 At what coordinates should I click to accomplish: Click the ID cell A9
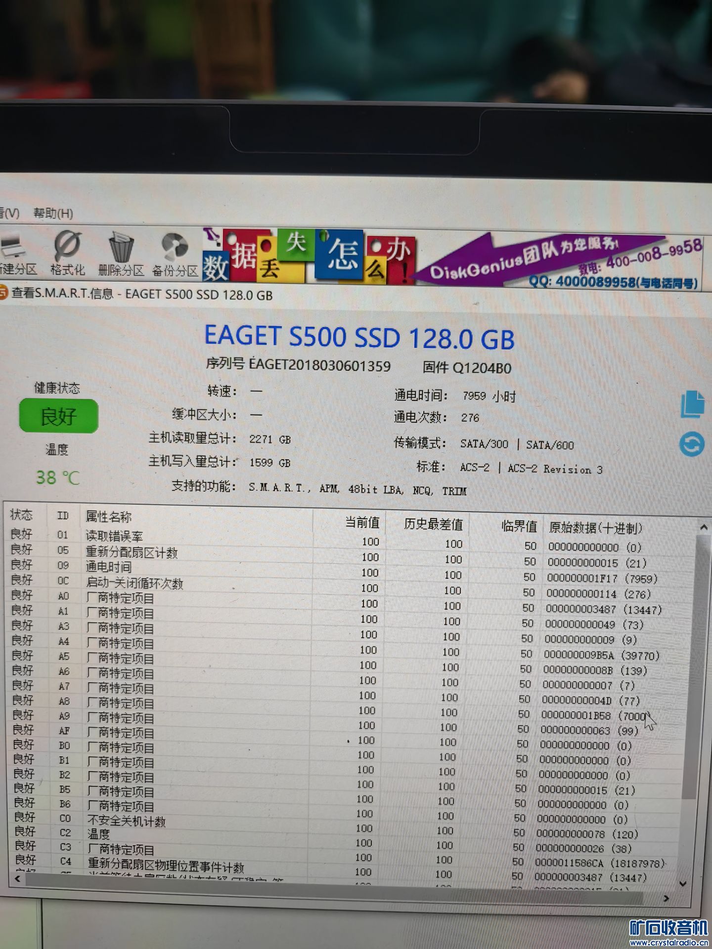(64, 716)
